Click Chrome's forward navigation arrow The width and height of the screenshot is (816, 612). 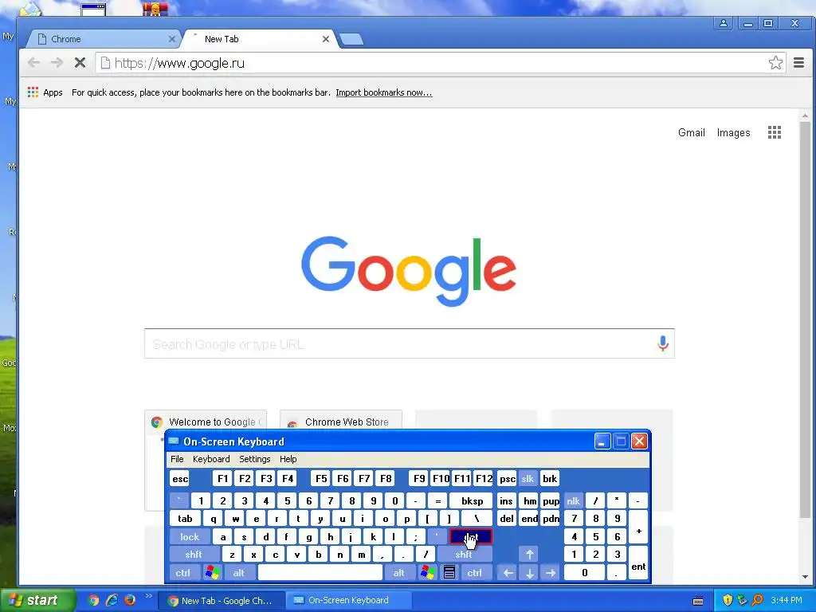pos(57,63)
